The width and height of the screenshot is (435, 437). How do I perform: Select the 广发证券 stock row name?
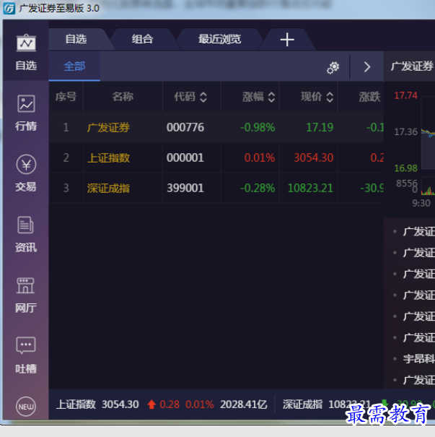pos(108,128)
